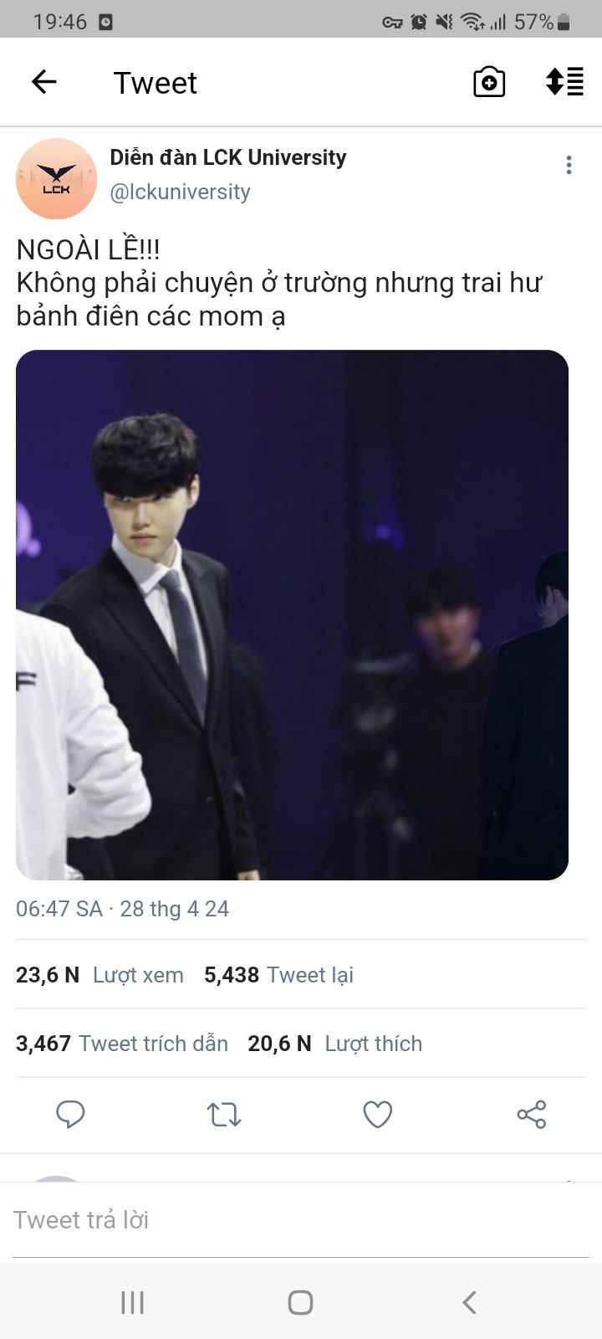View the 5,438 Tweet lại list
This screenshot has height=1339, width=602.
(278, 975)
